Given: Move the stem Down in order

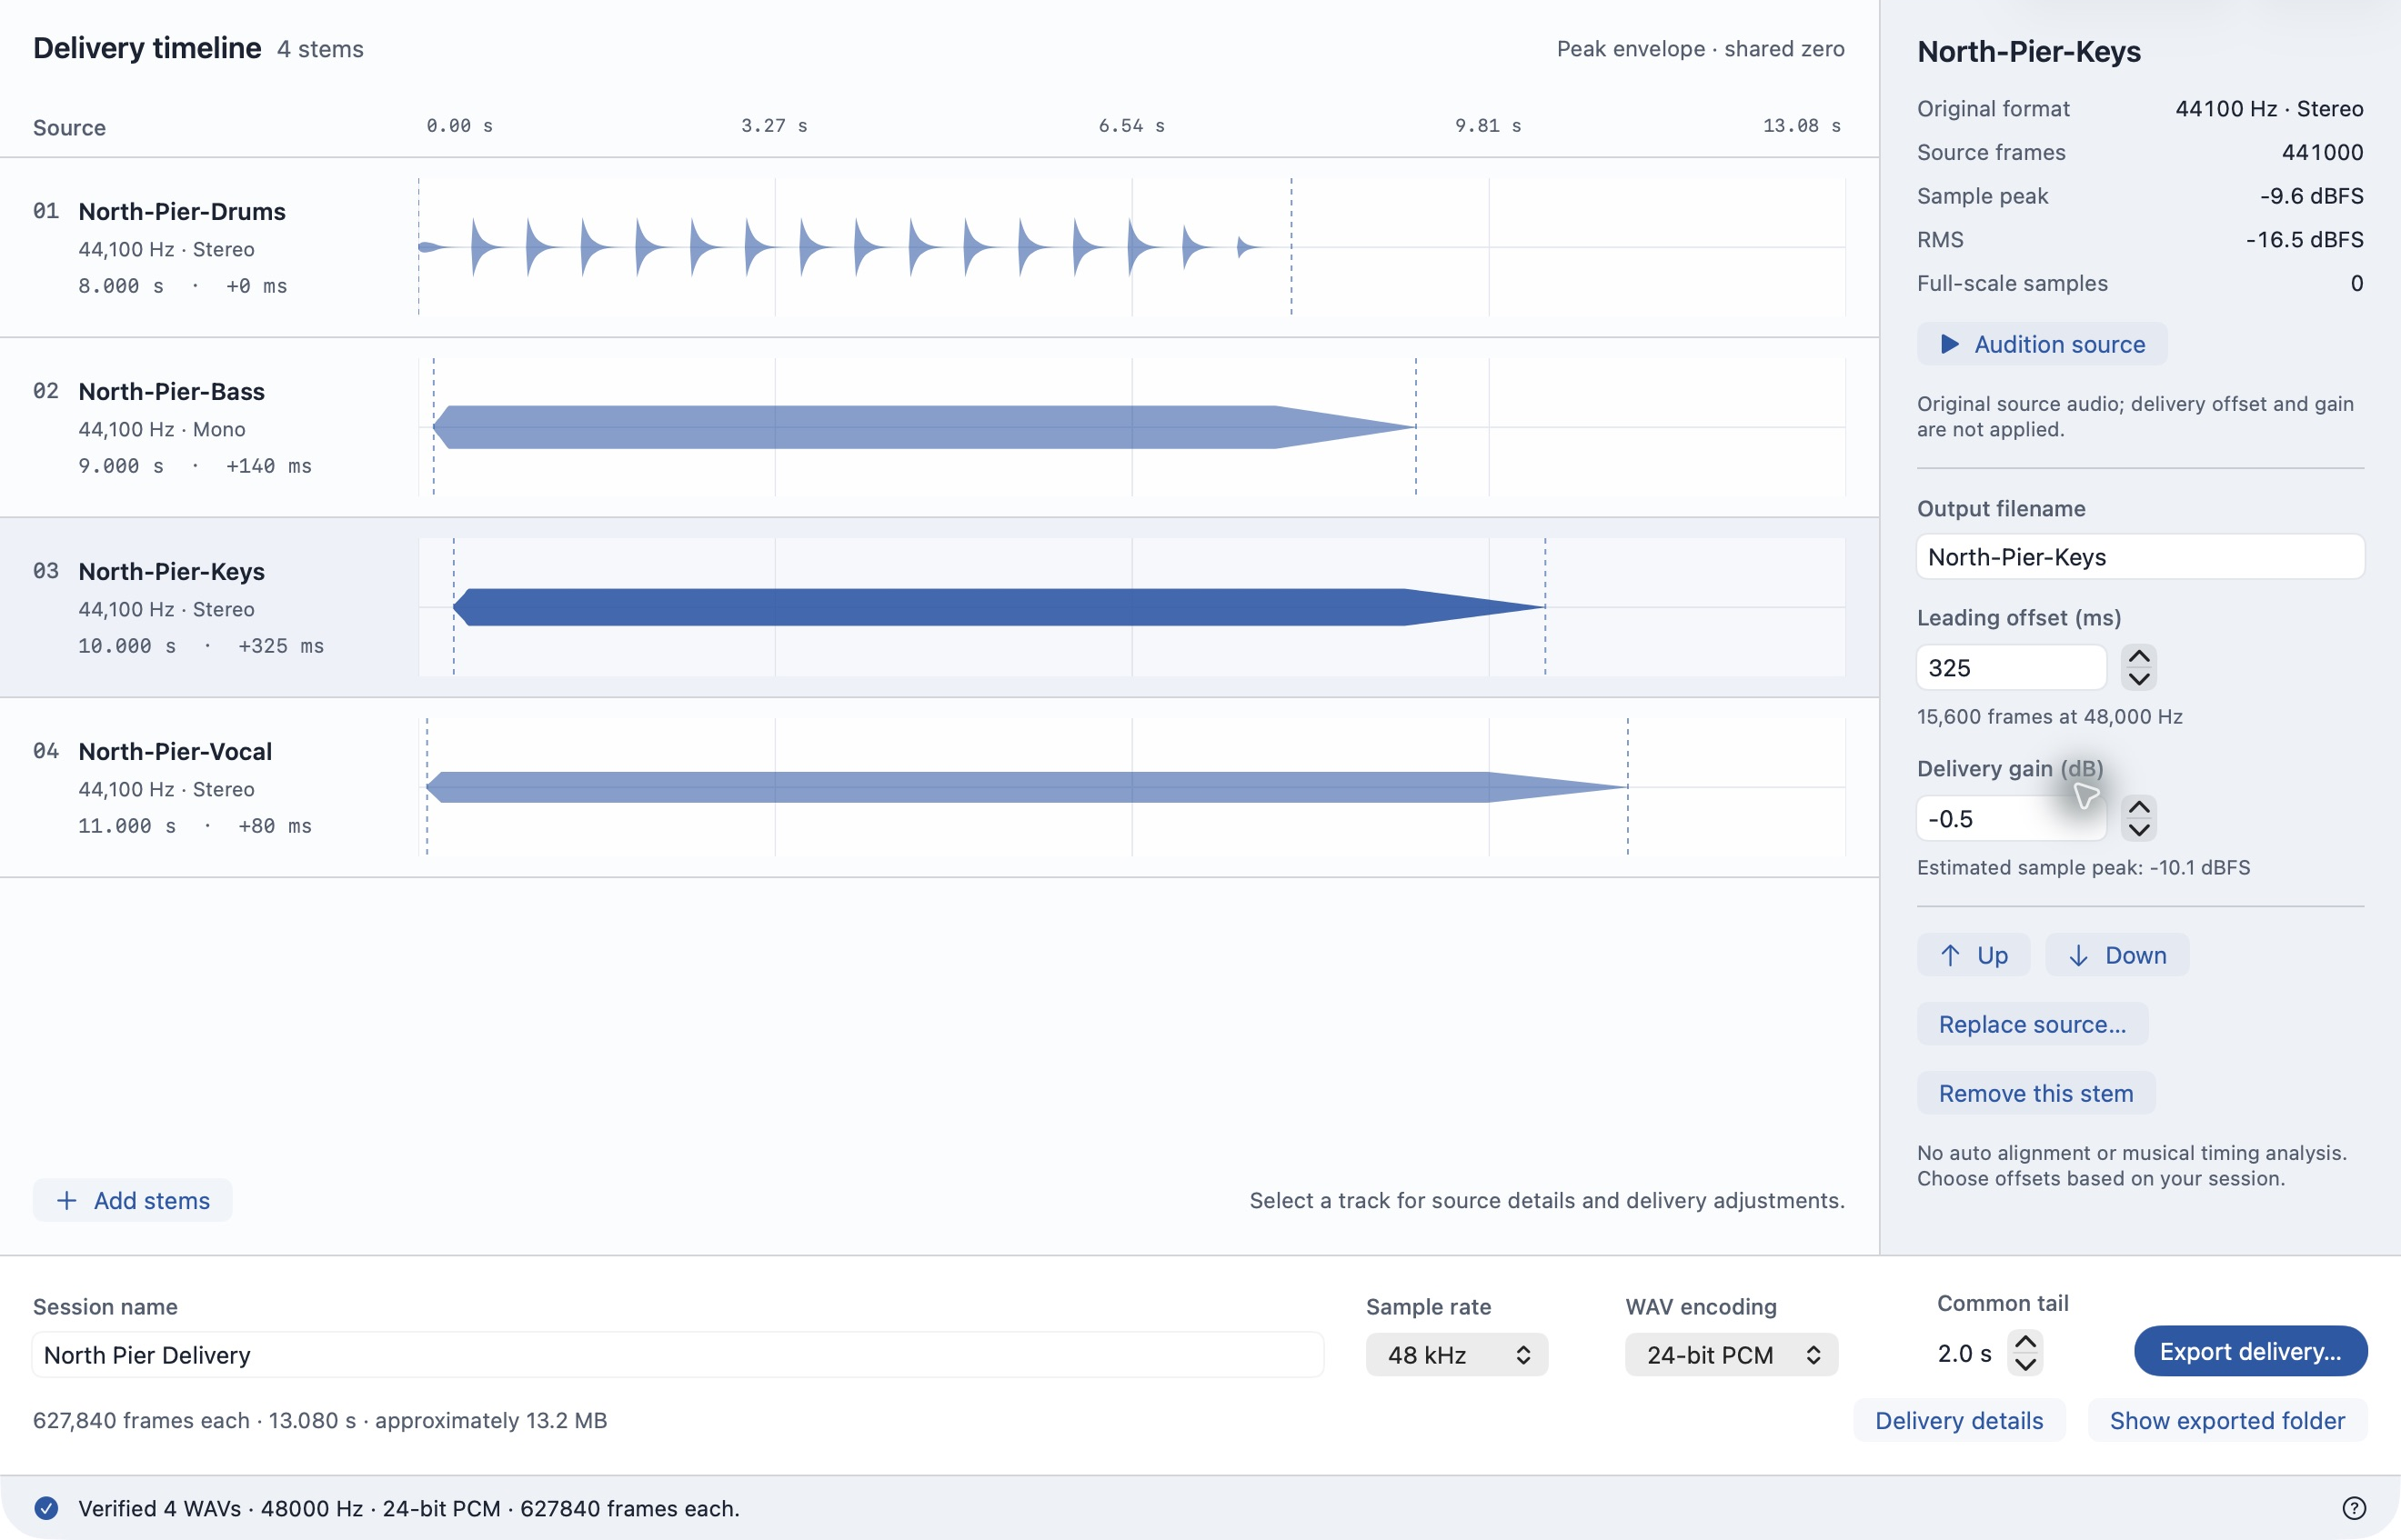Looking at the screenshot, I should [2117, 955].
